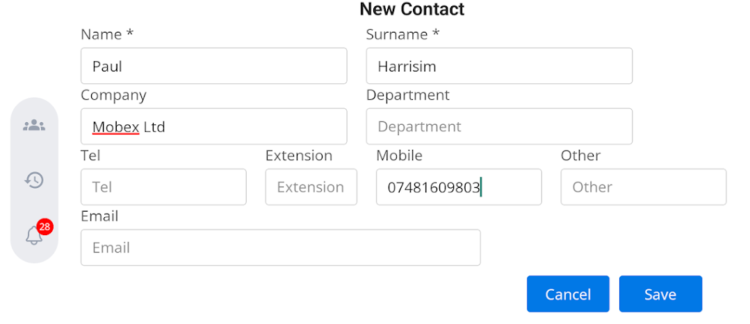The width and height of the screenshot is (750, 324).
Task: Open the history clock icon
Action: coord(34,180)
